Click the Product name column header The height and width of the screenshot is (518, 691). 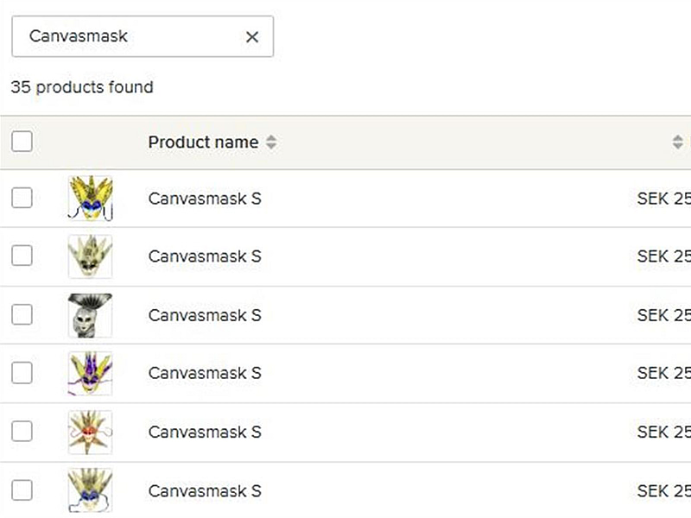[203, 142]
